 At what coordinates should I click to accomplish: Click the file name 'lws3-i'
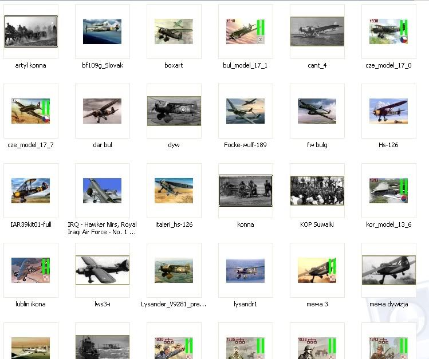coord(103,304)
